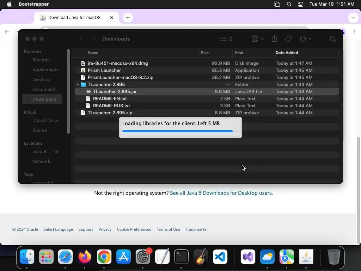Open the Terms of Use link
Image resolution: width=361 pixels, height=271 pixels.
pyautogui.click(x=168, y=229)
